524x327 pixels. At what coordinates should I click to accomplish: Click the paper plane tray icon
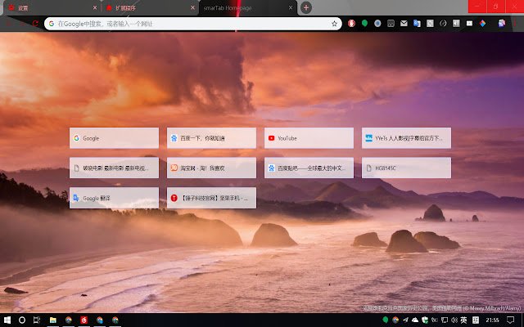(x=405, y=320)
